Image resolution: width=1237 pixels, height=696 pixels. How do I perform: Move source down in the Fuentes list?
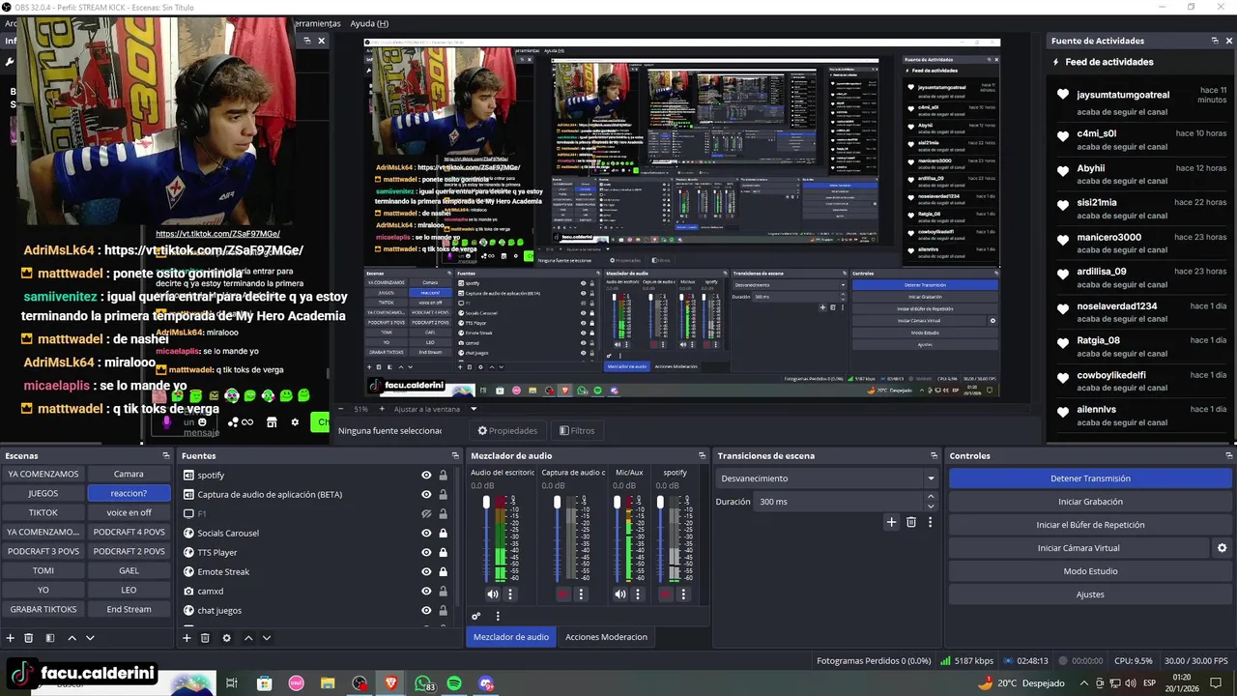point(267,638)
